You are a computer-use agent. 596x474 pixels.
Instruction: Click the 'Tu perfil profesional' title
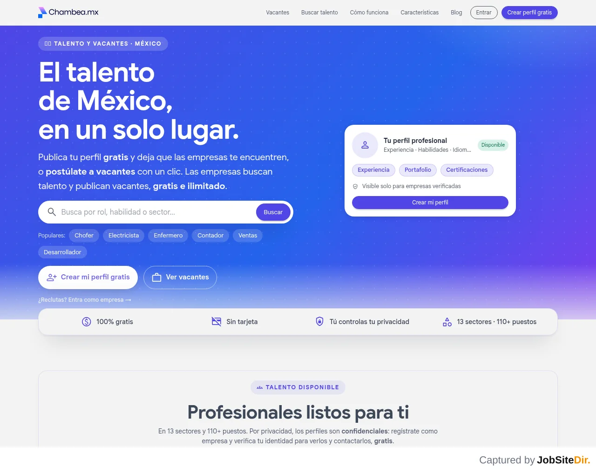(x=415, y=141)
